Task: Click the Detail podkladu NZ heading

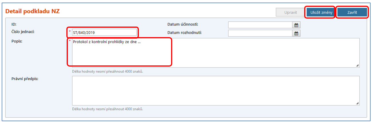Action: pos(33,11)
